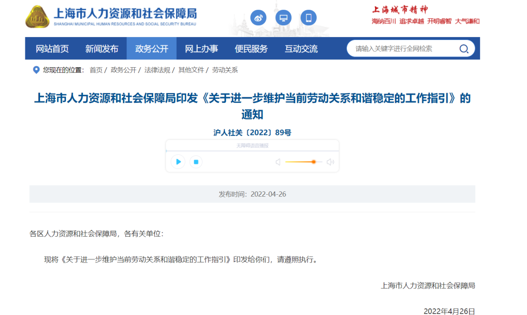Click the desktop version monitor icon
The image size is (527, 315).
click(x=284, y=18)
